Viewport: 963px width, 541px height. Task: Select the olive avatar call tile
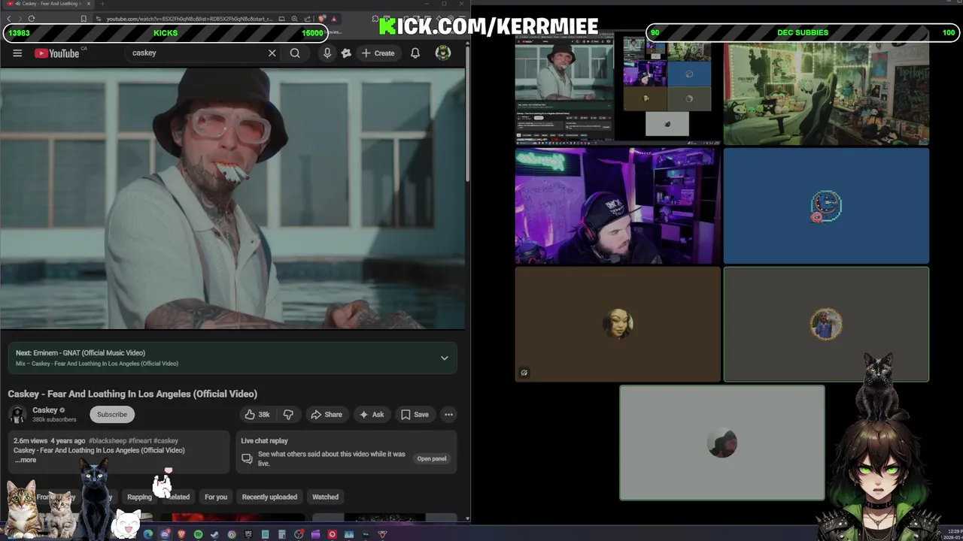pos(826,324)
